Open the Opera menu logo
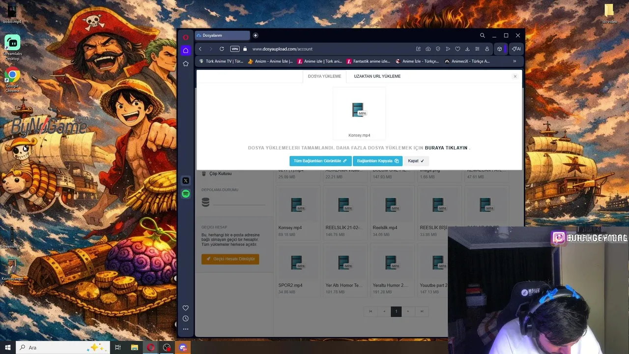The height and width of the screenshot is (354, 629). tap(186, 37)
